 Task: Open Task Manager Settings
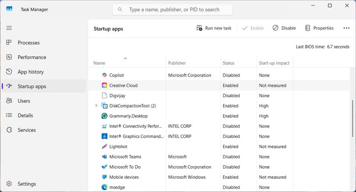(x=44, y=184)
